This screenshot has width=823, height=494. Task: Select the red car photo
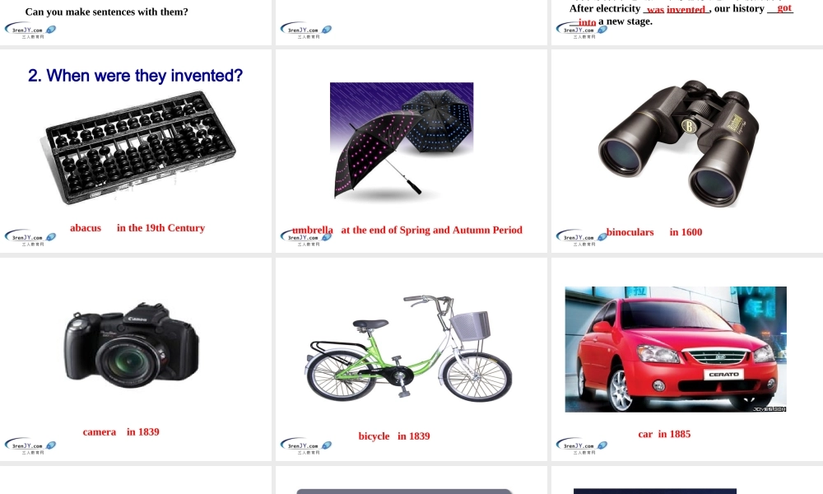[x=676, y=349]
